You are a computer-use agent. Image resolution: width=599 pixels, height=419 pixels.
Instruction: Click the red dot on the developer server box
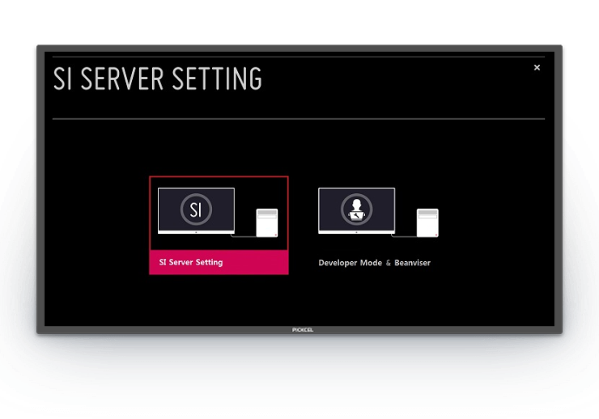(x=435, y=234)
